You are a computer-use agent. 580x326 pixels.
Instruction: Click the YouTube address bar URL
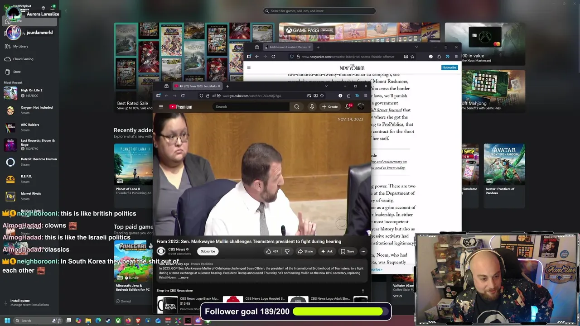click(251, 96)
